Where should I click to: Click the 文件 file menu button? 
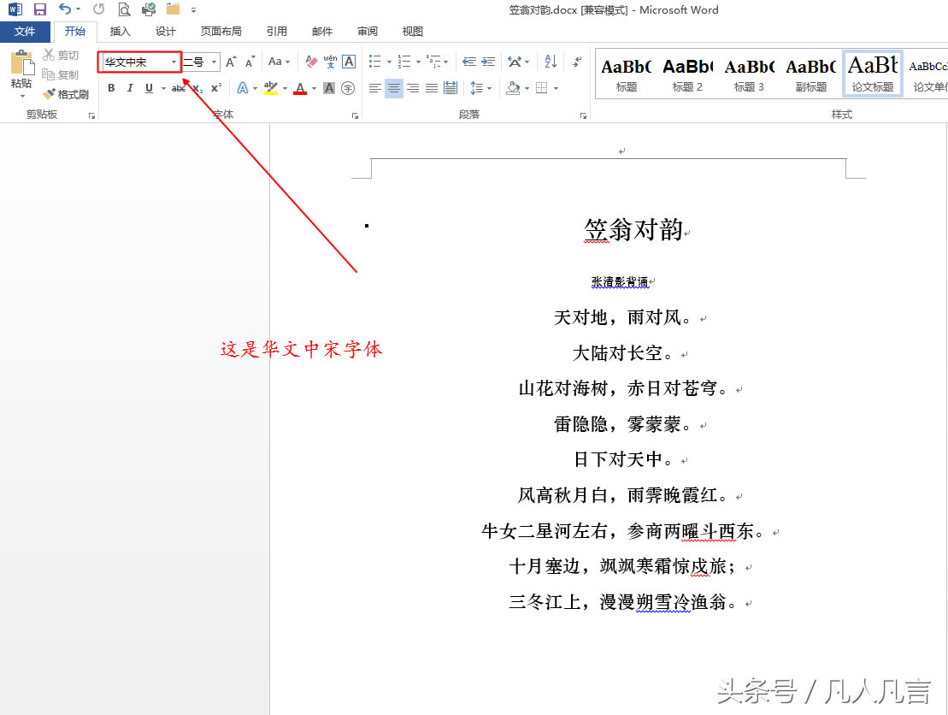tap(26, 32)
